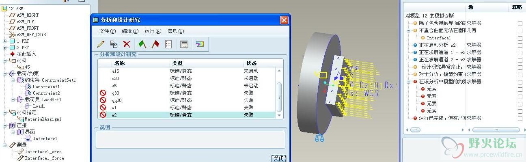Open the 运行(R) menu
526x162 pixels.
click(x=153, y=31)
